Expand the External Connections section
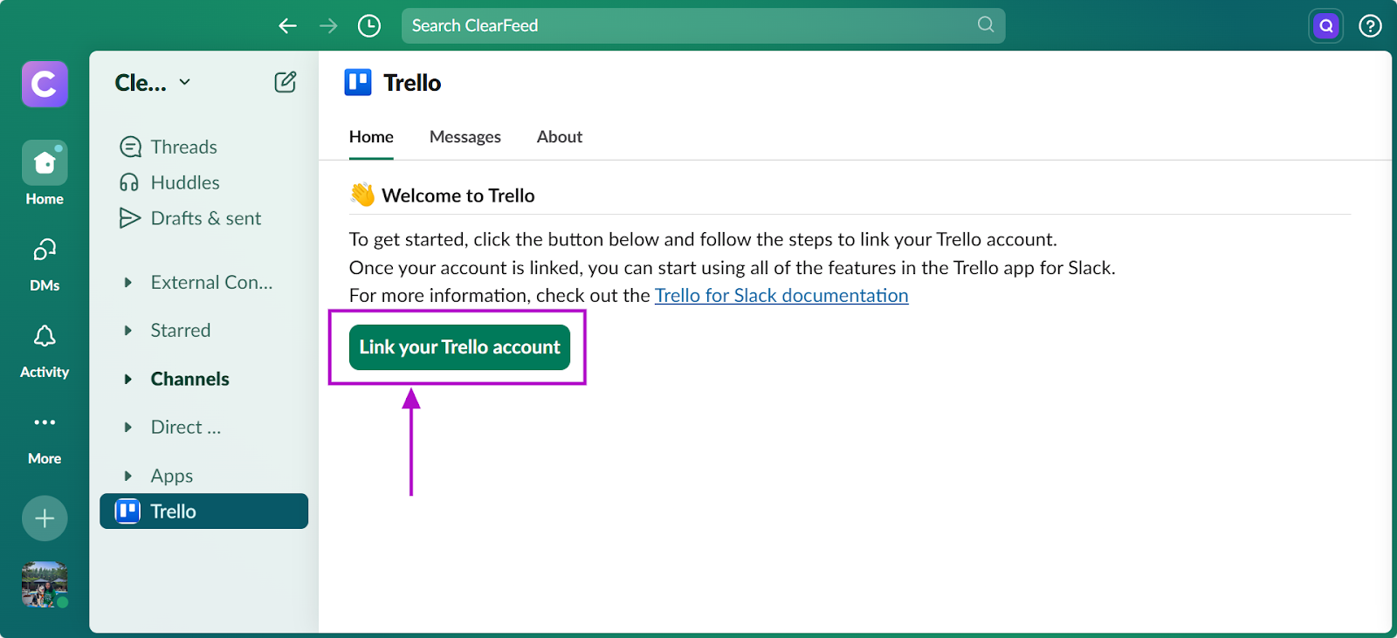The image size is (1397, 638). (x=128, y=282)
